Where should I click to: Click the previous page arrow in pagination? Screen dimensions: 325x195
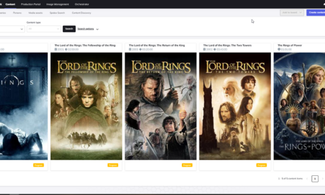[307, 178]
